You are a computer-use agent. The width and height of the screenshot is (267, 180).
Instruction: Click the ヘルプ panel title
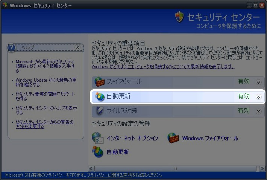pos(28,47)
